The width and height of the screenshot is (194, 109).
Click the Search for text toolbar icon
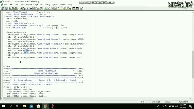click(59, 8)
